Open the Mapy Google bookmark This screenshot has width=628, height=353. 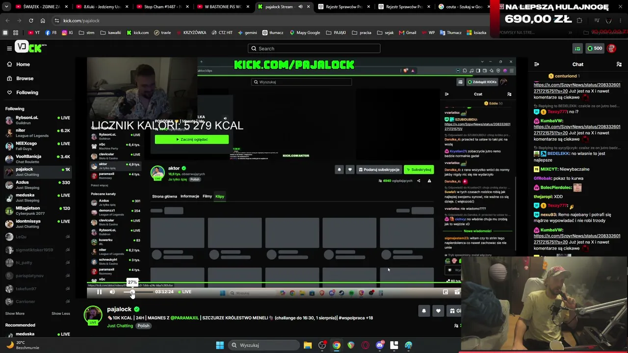305,33
